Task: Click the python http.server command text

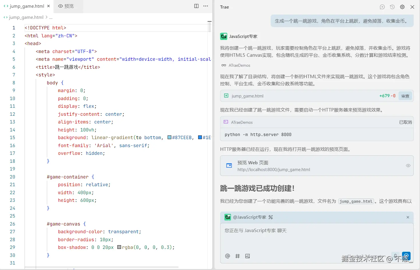Action: [258, 135]
